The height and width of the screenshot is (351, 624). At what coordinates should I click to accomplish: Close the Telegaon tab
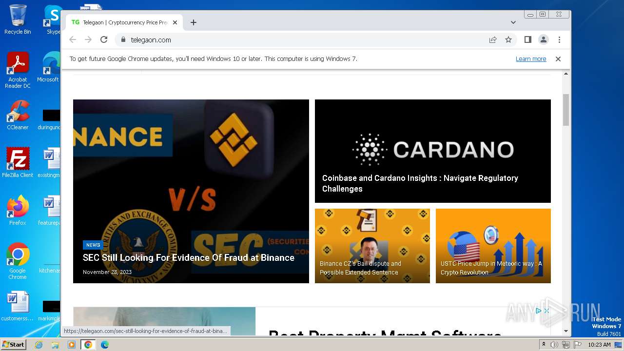coord(175,22)
